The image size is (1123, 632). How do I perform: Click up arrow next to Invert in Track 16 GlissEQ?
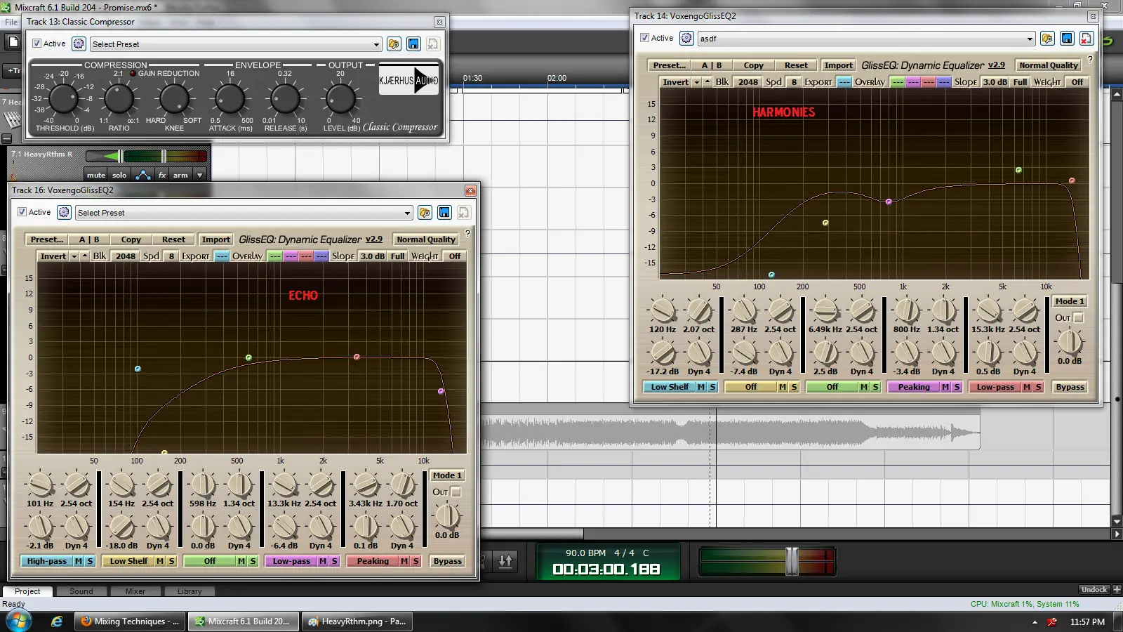85,256
